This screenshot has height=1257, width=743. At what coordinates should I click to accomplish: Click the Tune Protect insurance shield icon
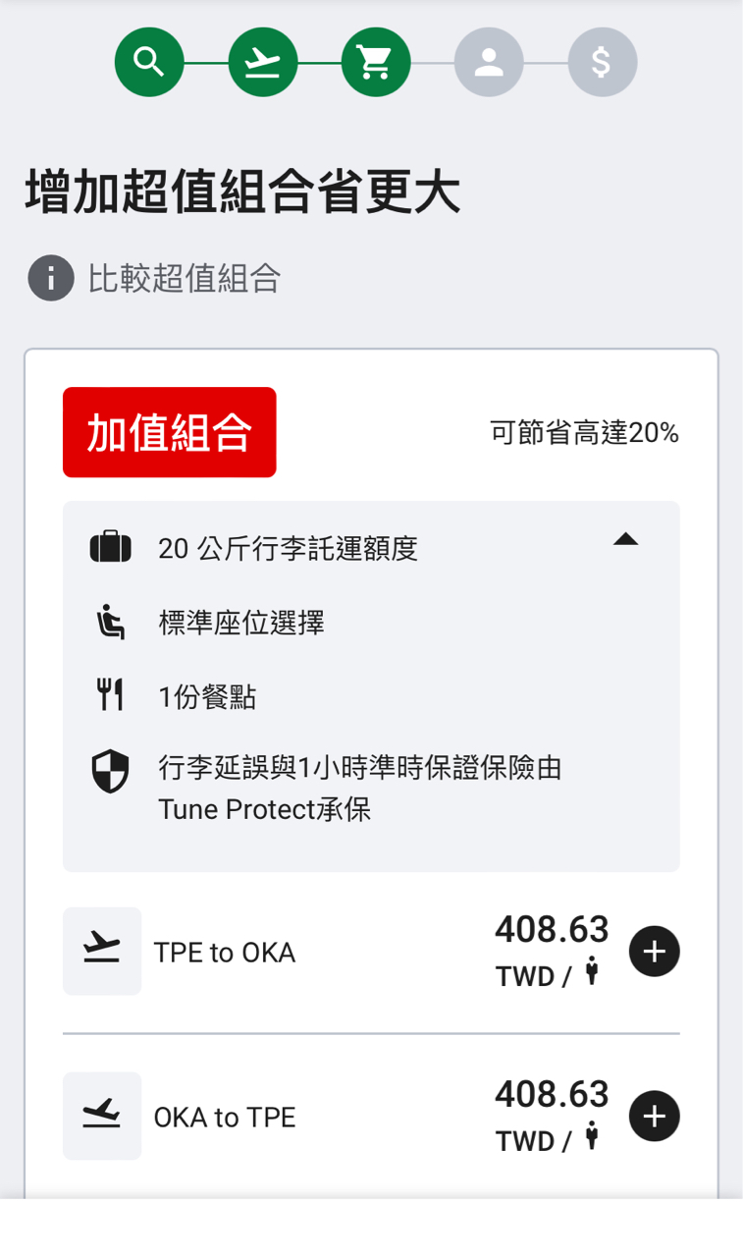pos(110,773)
